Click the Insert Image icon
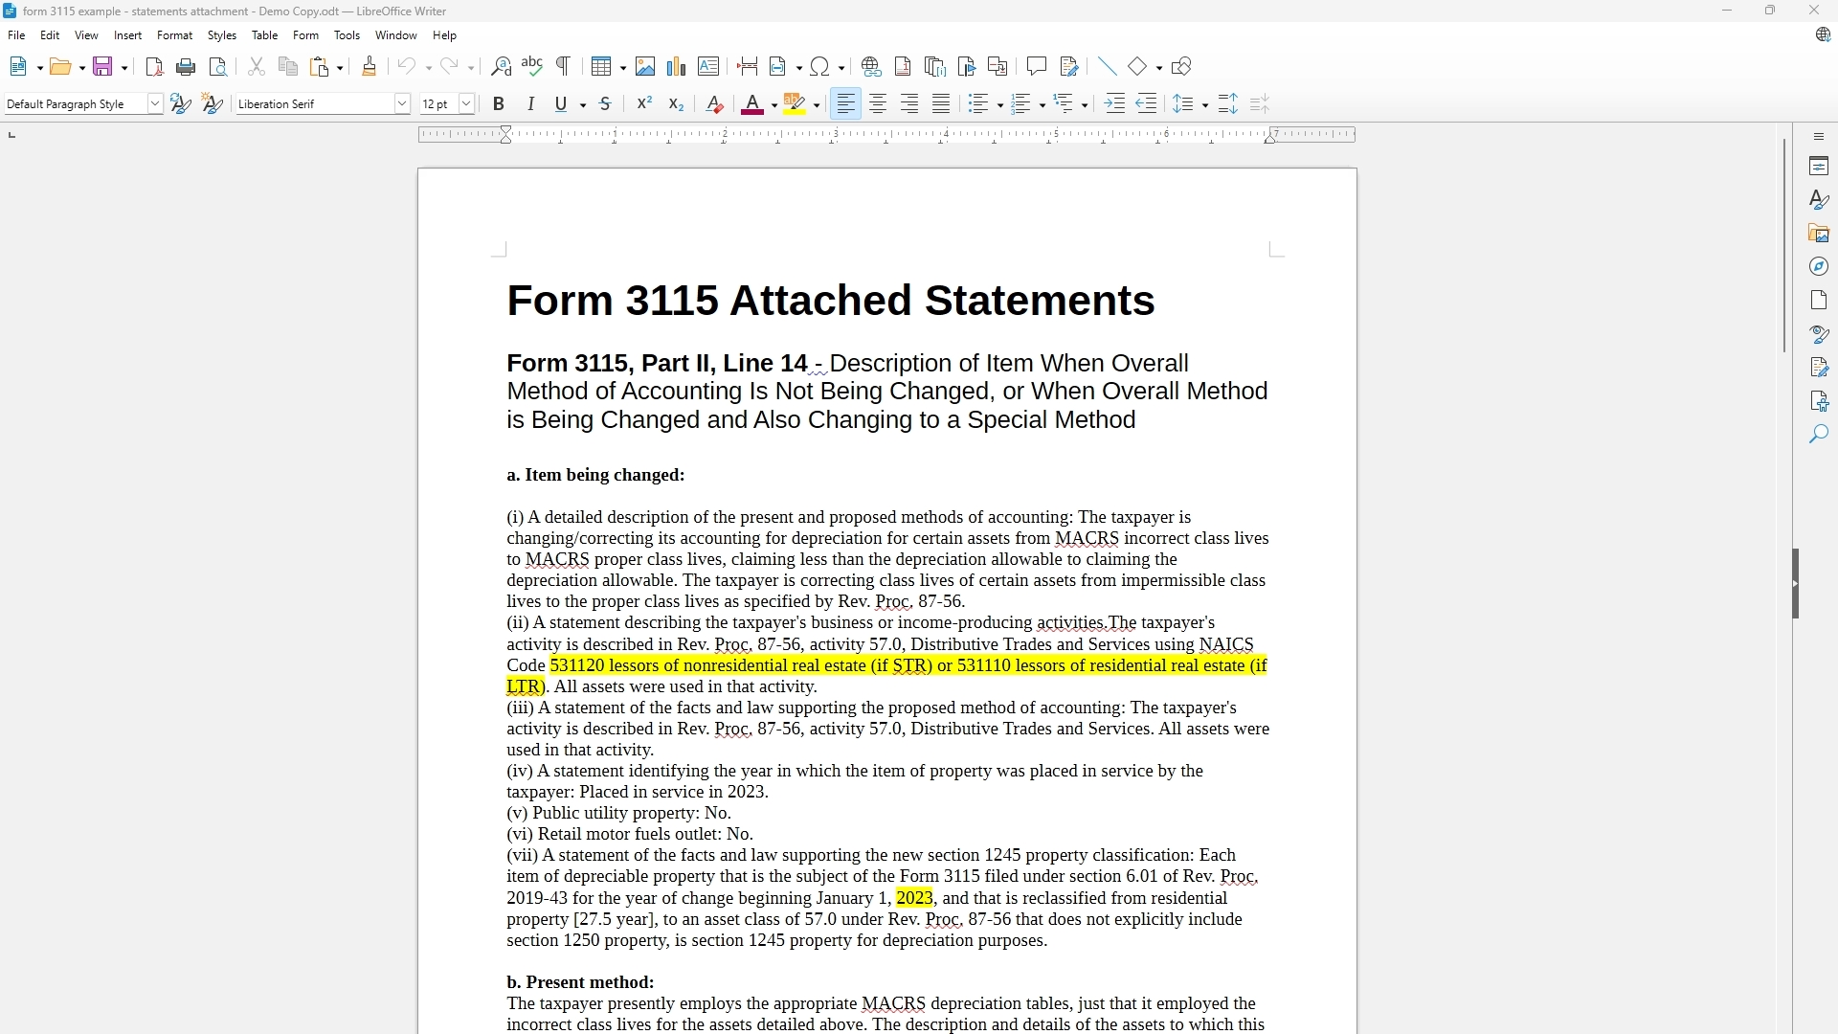Screen dimensions: 1838x1034 point(645,67)
